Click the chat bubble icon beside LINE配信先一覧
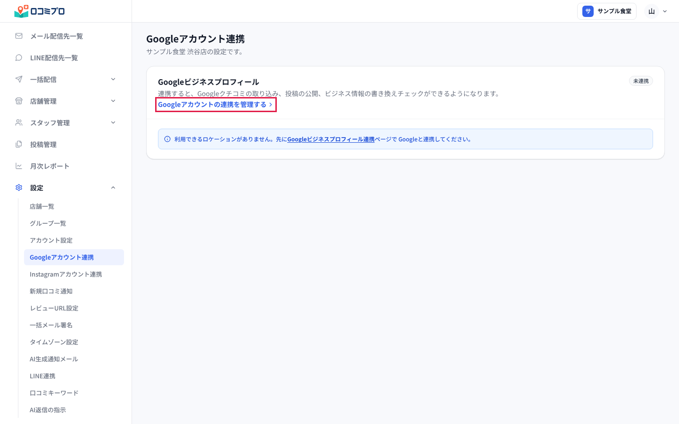 point(19,57)
